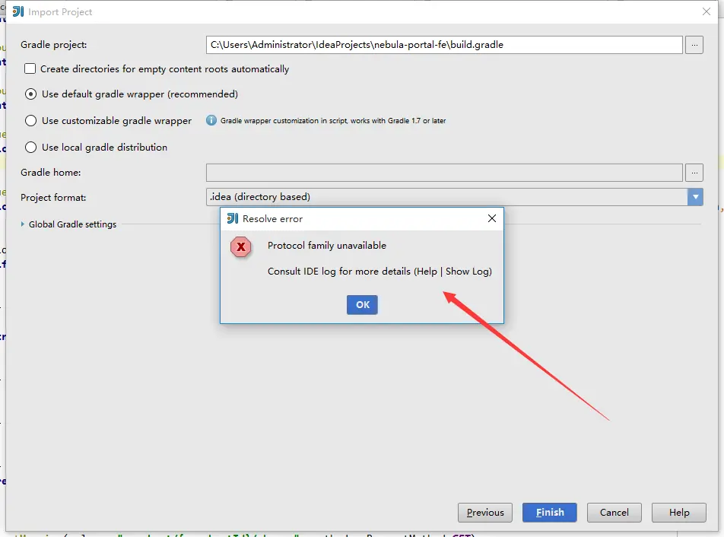Screen dimensions: 724x537
Task: Browse for the Gradle home directory
Action: pyautogui.click(x=694, y=173)
